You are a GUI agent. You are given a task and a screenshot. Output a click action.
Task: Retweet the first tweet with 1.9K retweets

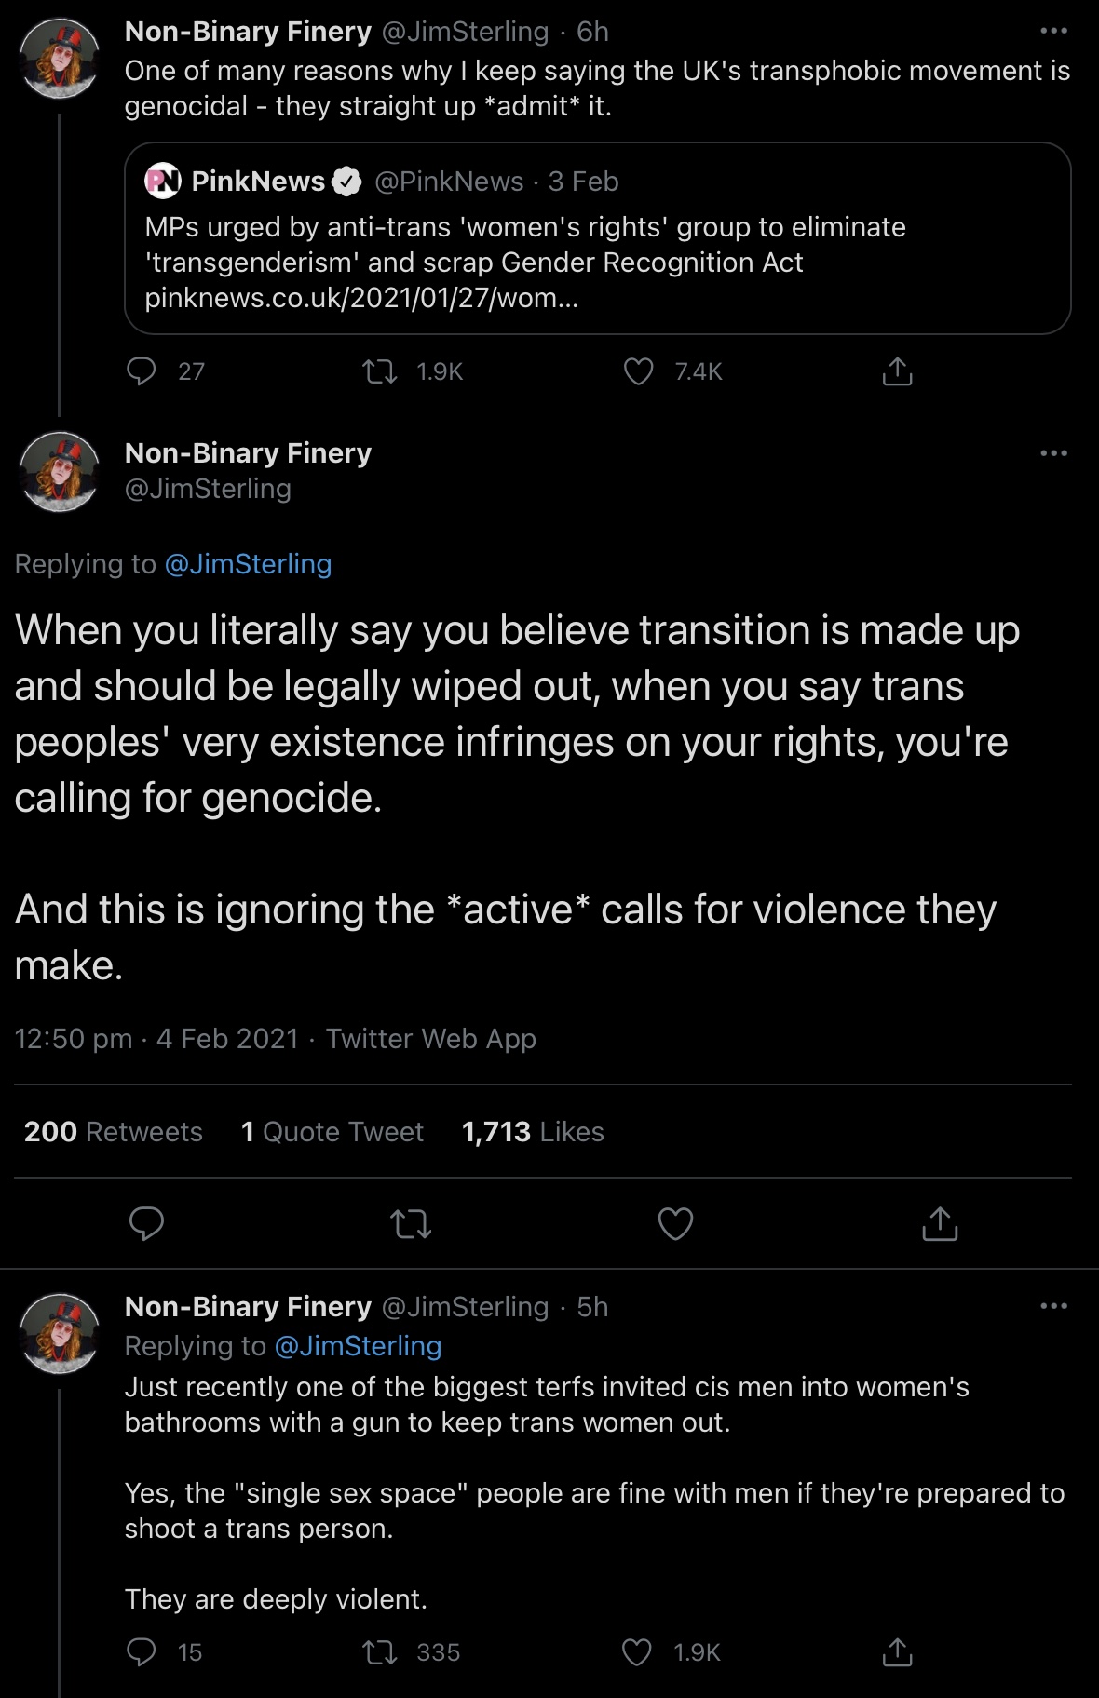[x=379, y=372]
